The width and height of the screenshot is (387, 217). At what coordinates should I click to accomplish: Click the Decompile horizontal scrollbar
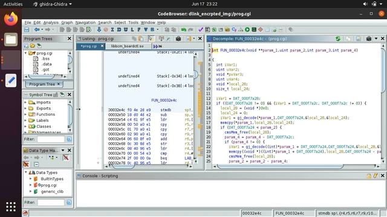point(280,166)
